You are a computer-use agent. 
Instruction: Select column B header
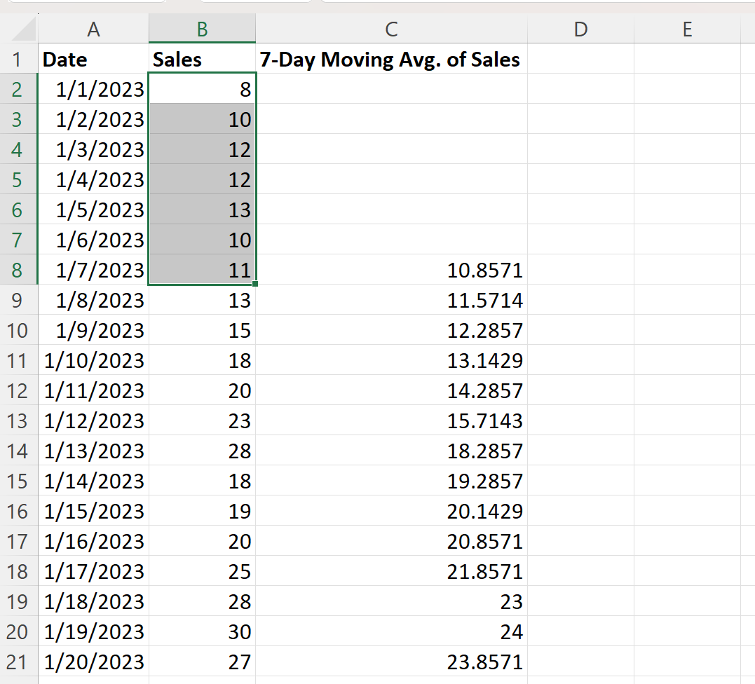coord(202,29)
